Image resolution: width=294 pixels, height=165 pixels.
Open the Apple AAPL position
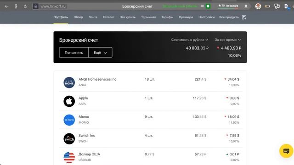coord(151,101)
